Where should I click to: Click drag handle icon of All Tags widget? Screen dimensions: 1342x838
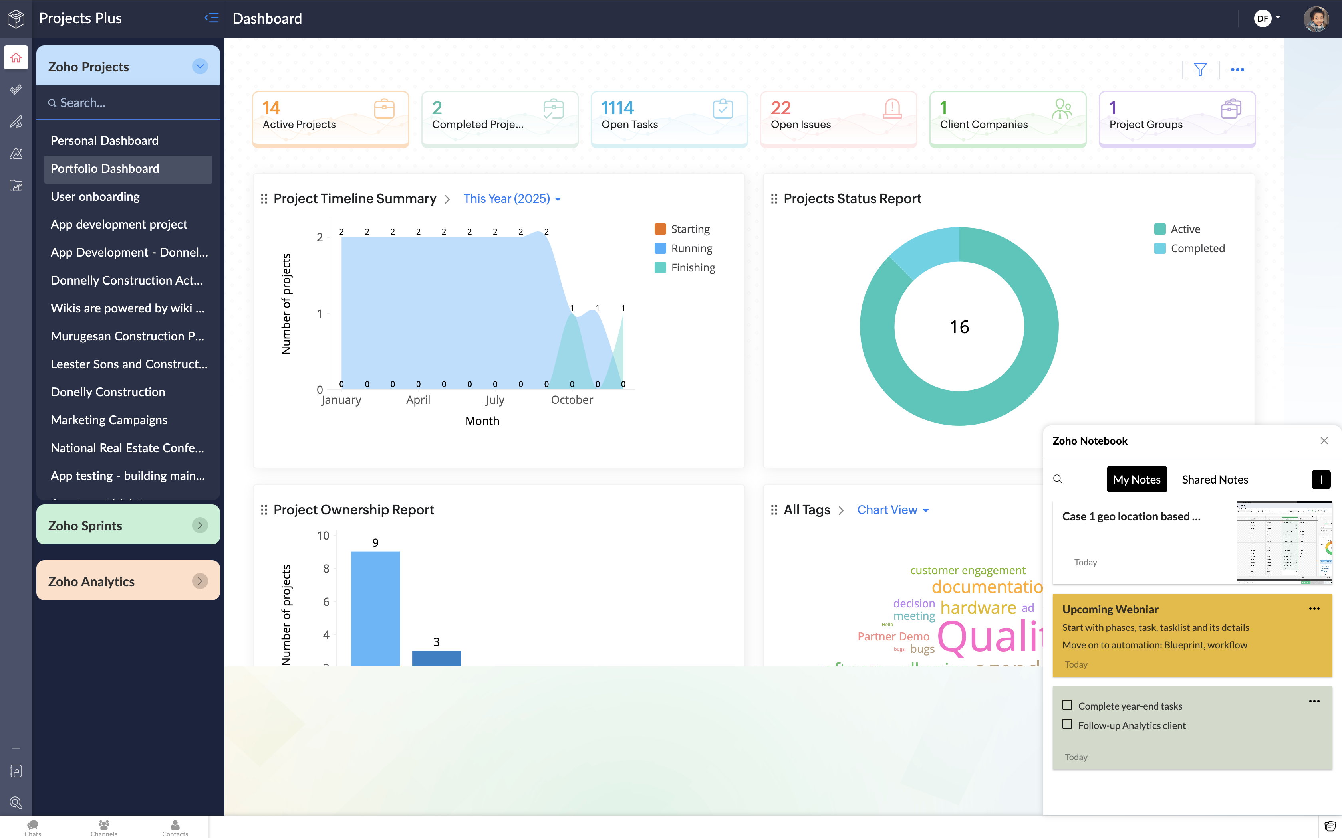point(774,509)
